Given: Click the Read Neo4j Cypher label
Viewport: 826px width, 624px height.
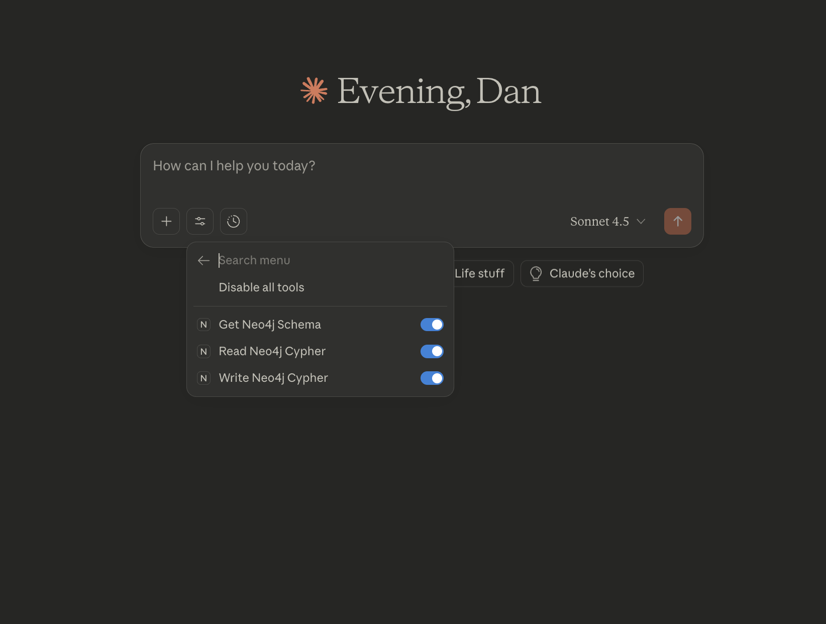Looking at the screenshot, I should (272, 351).
